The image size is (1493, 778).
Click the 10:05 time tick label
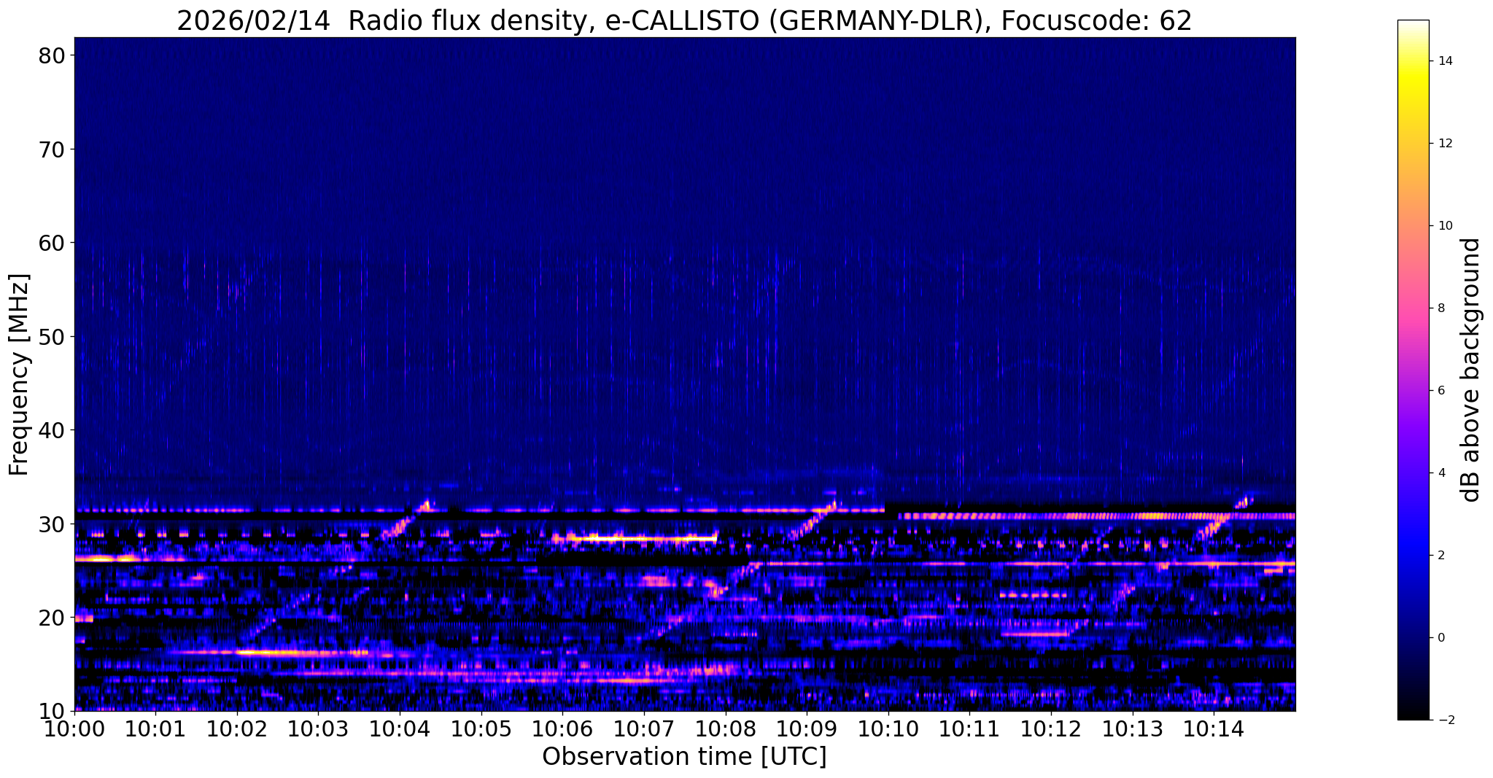[481, 729]
